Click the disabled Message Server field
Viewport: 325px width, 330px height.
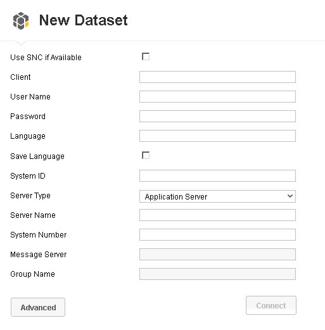pyautogui.click(x=217, y=255)
